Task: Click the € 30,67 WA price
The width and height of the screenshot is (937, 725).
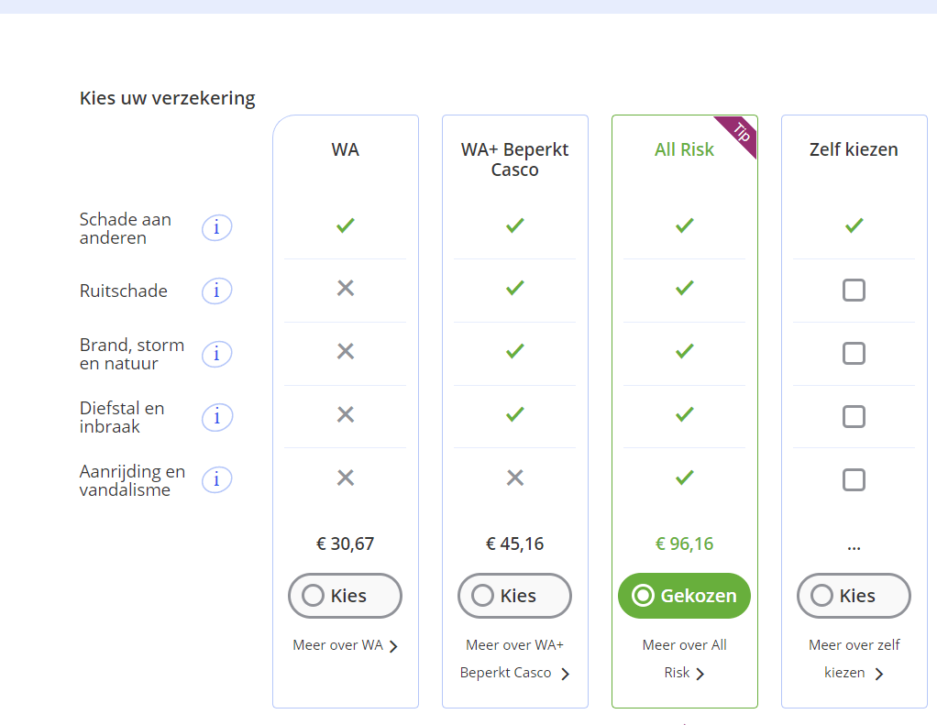Action: (345, 544)
